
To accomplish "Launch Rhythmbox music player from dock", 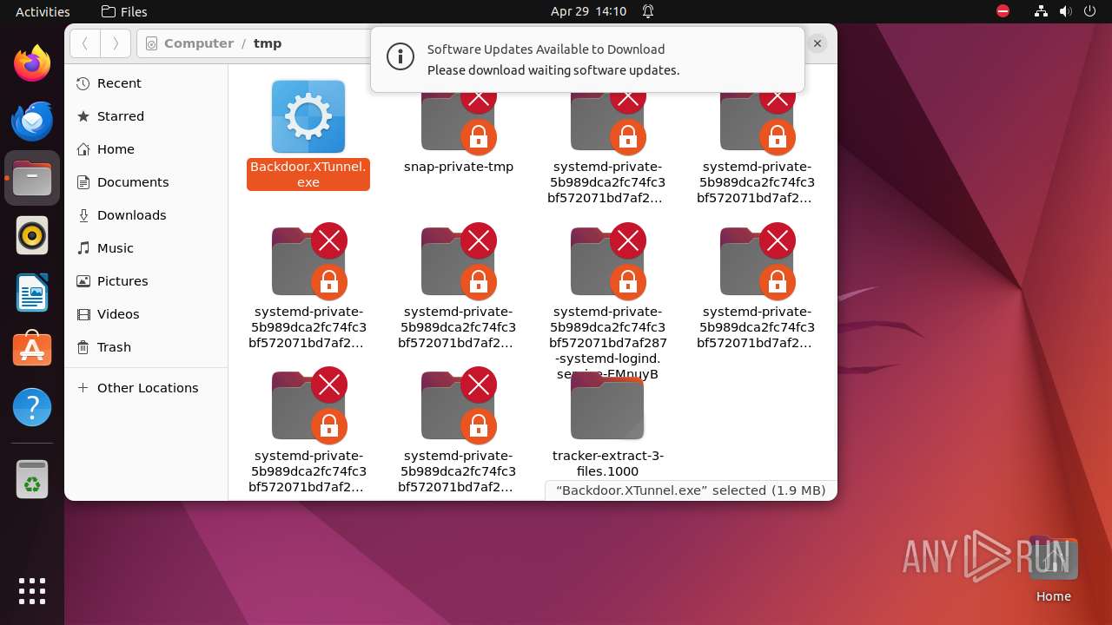I will pyautogui.click(x=32, y=235).
